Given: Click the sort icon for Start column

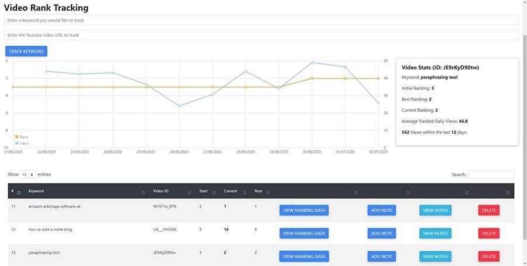Looking at the screenshot, I should 214,192.
